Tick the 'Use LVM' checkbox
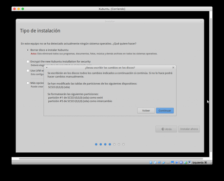Screen dimensions: 224x181 pyautogui.click(x=28, y=71)
